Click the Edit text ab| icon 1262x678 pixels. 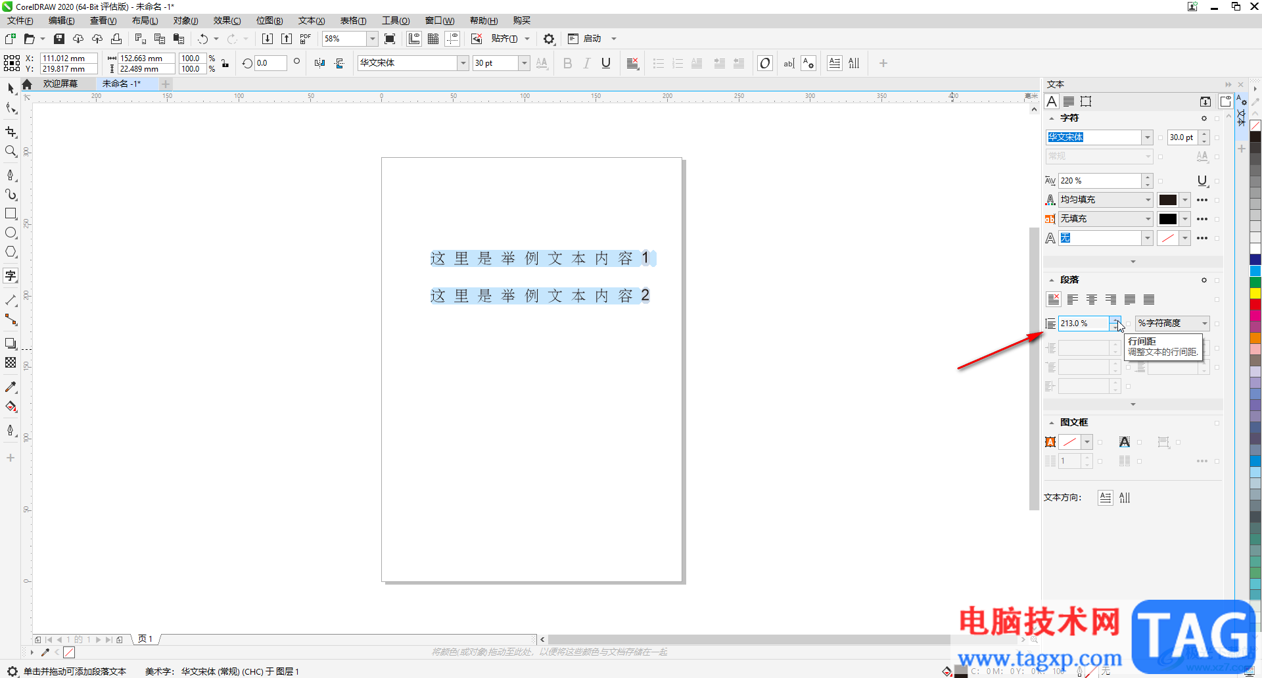(x=789, y=63)
